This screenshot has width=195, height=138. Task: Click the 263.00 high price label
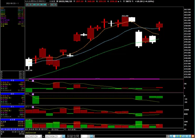125,16
